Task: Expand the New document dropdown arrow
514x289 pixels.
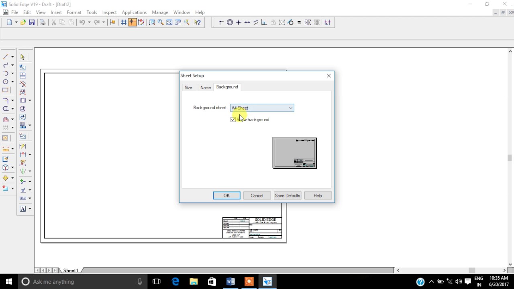Action: click(x=16, y=22)
